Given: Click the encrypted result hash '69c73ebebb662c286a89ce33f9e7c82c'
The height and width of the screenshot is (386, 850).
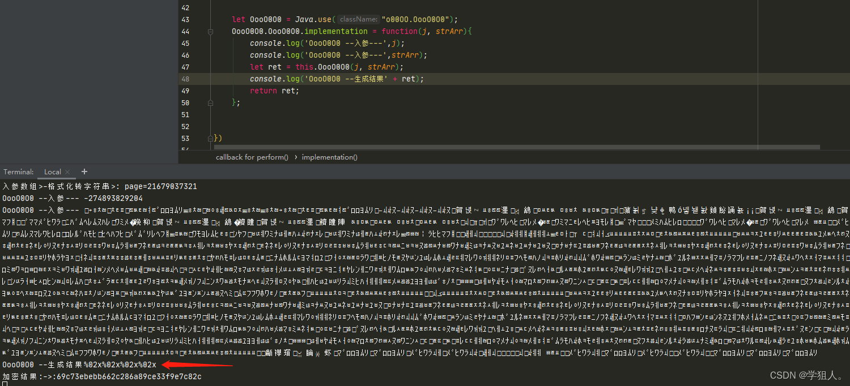Looking at the screenshot, I should click(x=129, y=376).
